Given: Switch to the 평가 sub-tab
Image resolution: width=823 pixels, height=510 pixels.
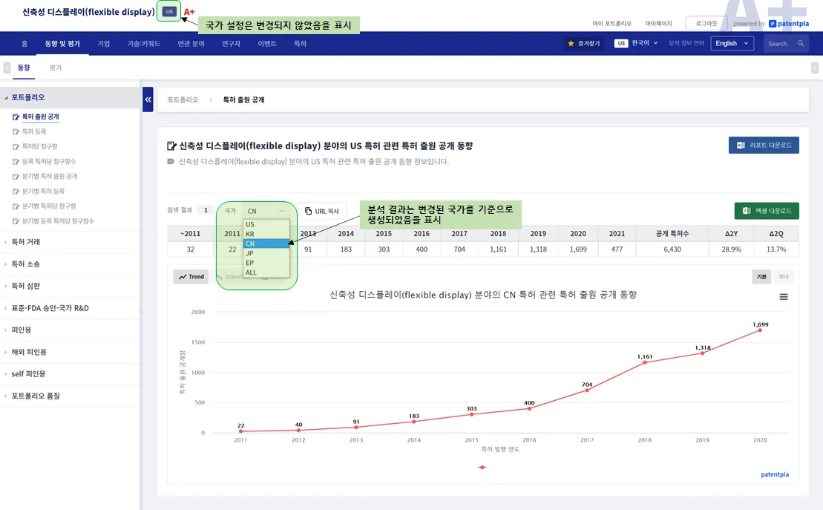Looking at the screenshot, I should tap(55, 68).
